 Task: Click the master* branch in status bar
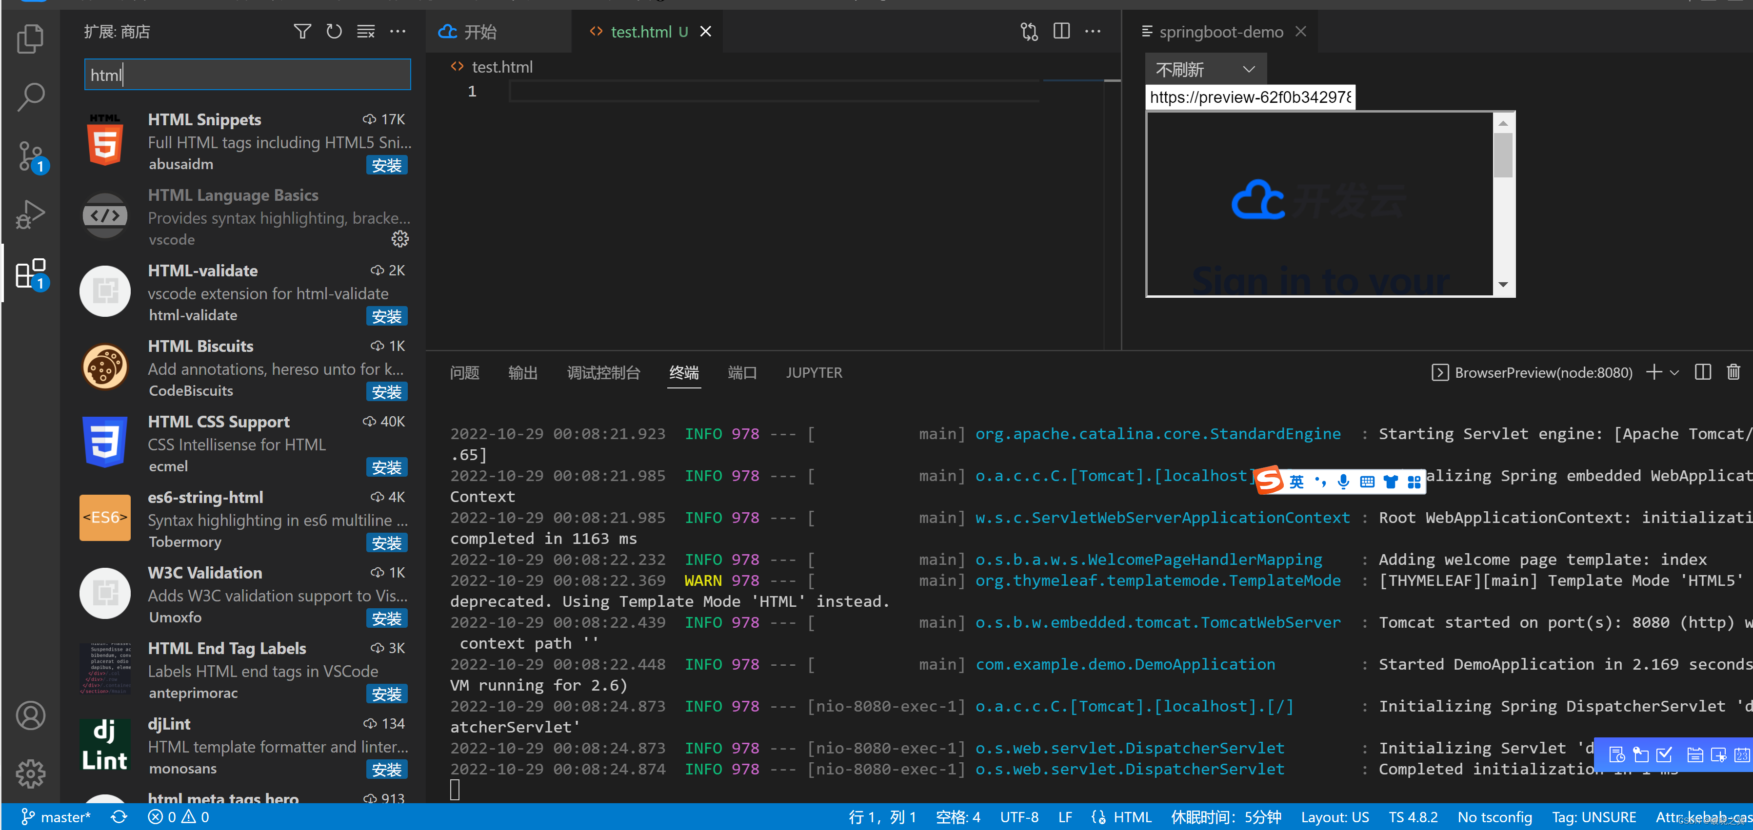56,816
